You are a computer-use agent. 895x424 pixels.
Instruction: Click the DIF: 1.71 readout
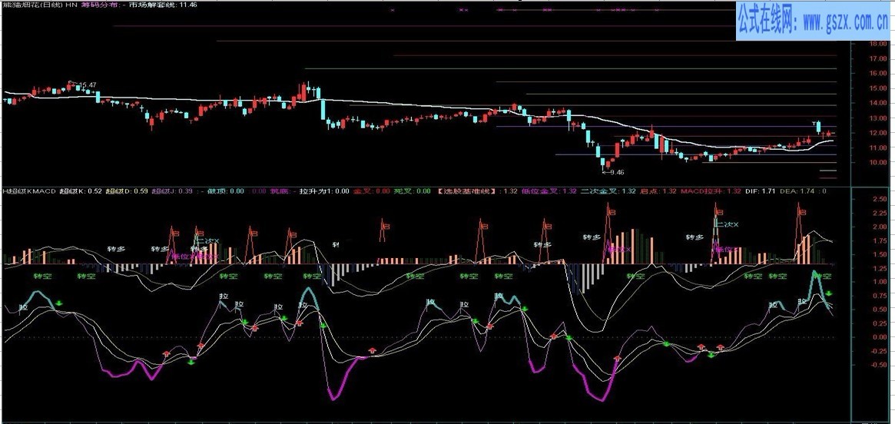[760, 191]
